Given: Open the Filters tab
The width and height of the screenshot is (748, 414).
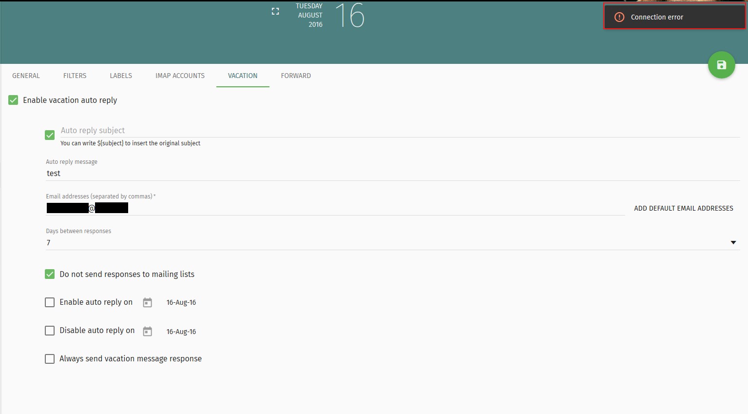Looking at the screenshot, I should coord(75,76).
